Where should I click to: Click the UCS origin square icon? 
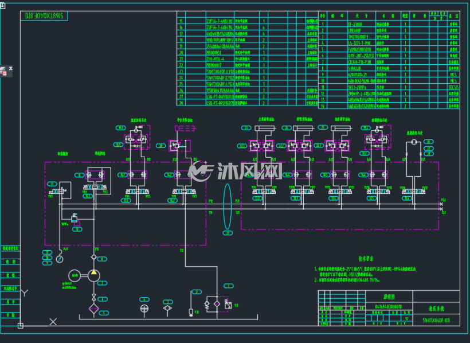click(21, 326)
